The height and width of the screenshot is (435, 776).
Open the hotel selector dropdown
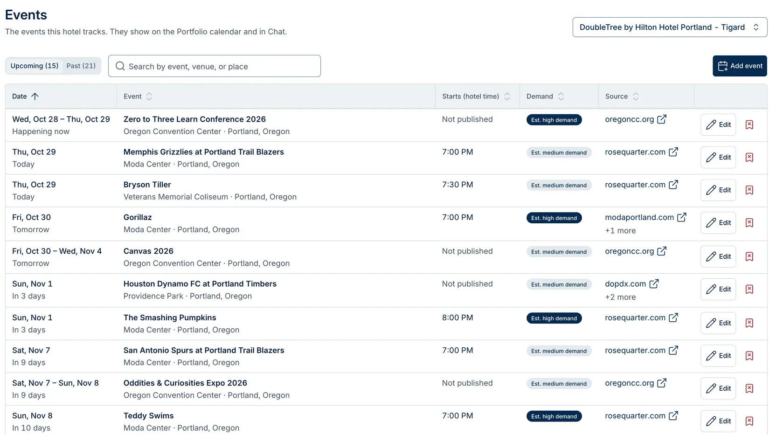coord(670,27)
